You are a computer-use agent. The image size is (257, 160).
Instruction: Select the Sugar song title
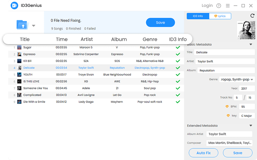pyautogui.click(x=27, y=47)
